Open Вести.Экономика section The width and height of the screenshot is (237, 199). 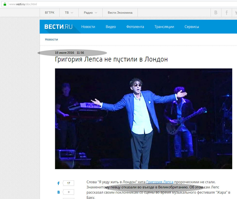coord(120,13)
